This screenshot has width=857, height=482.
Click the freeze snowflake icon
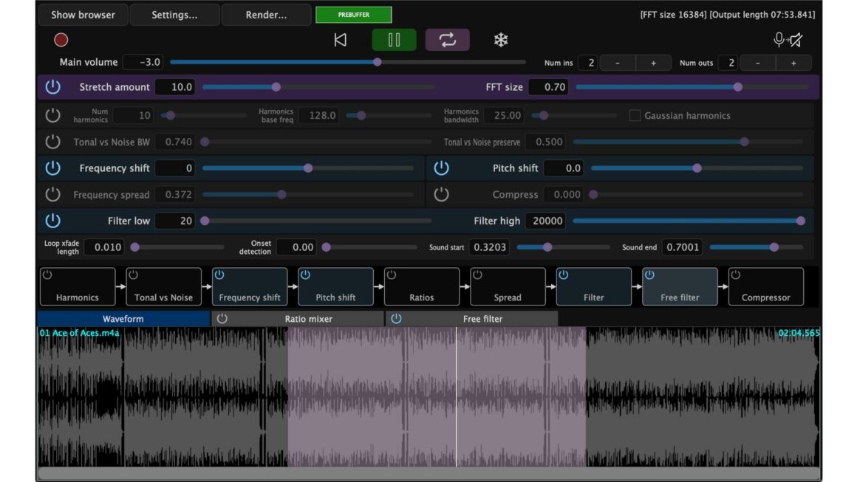click(502, 40)
